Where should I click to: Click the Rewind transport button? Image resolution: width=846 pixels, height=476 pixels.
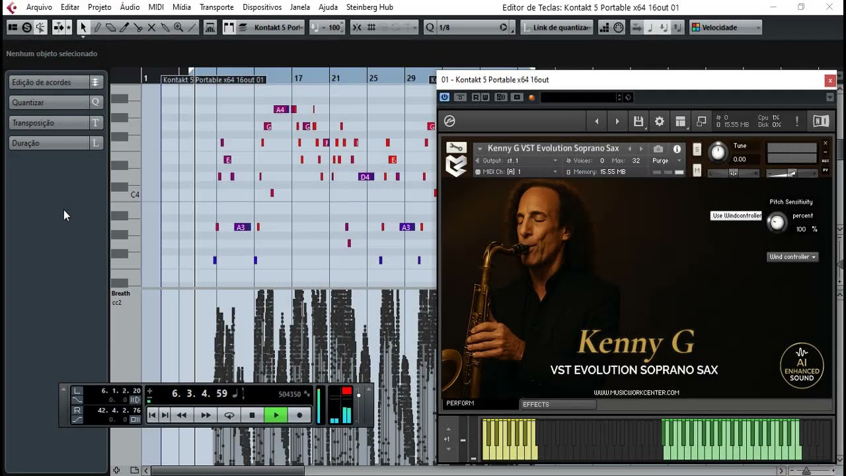coord(181,415)
